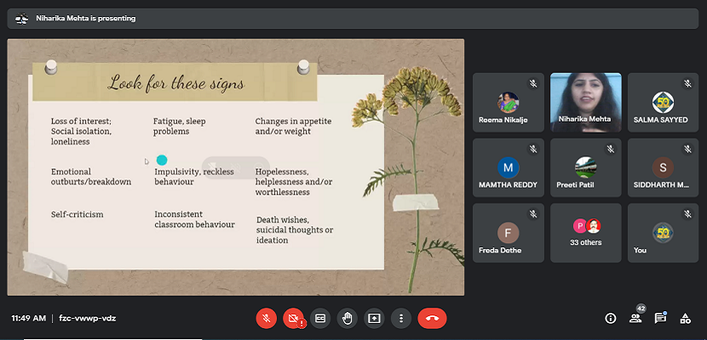This screenshot has width=707, height=340.
Task: Toggle closed captions
Action: (320, 318)
